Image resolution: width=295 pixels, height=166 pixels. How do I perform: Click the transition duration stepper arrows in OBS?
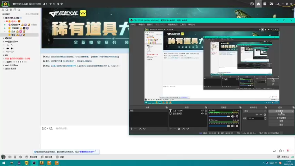[265, 118]
